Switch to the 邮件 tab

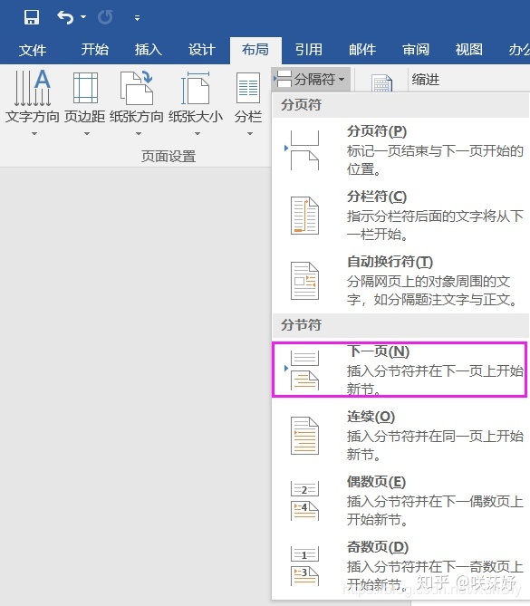362,50
